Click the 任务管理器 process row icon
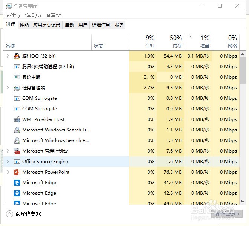Viewport: 249px width, 226px height. click(17, 88)
